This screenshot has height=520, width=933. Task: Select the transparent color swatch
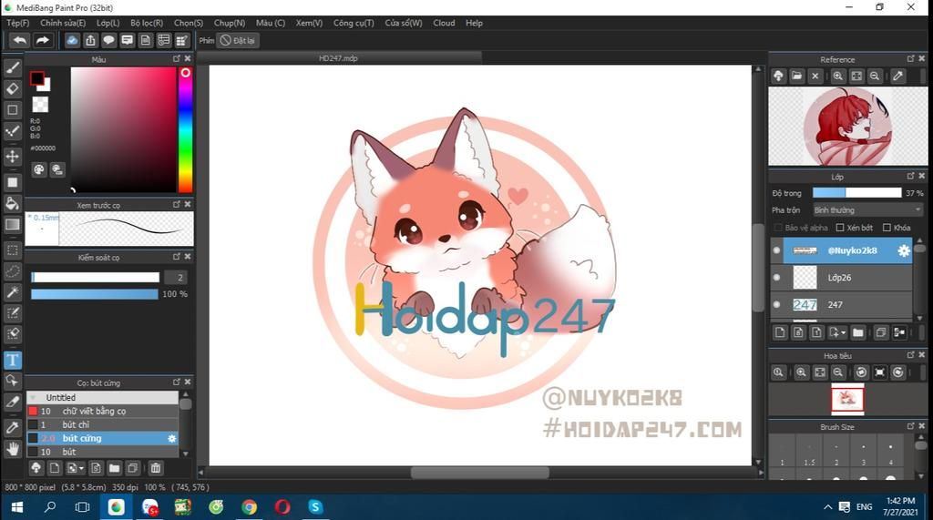(x=40, y=105)
